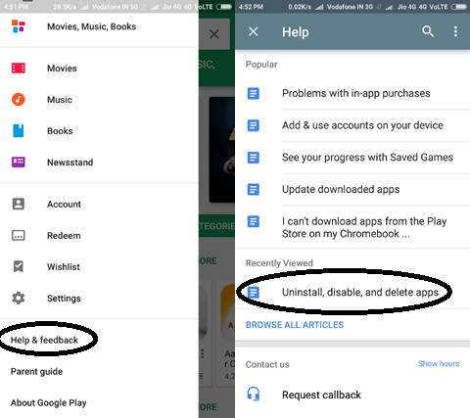Tap article icon beside See your progress
Viewport: 470px width, 418px height.
(254, 158)
